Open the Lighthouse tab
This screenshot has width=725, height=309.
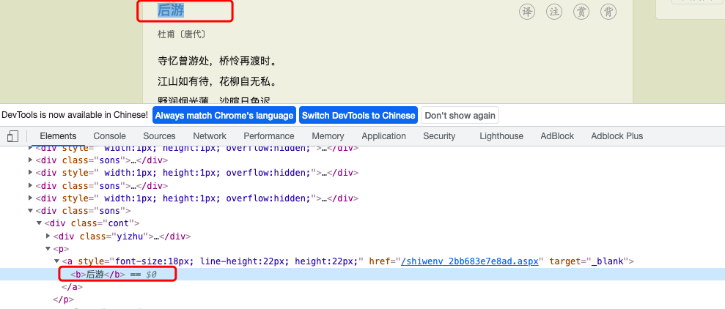[501, 135]
